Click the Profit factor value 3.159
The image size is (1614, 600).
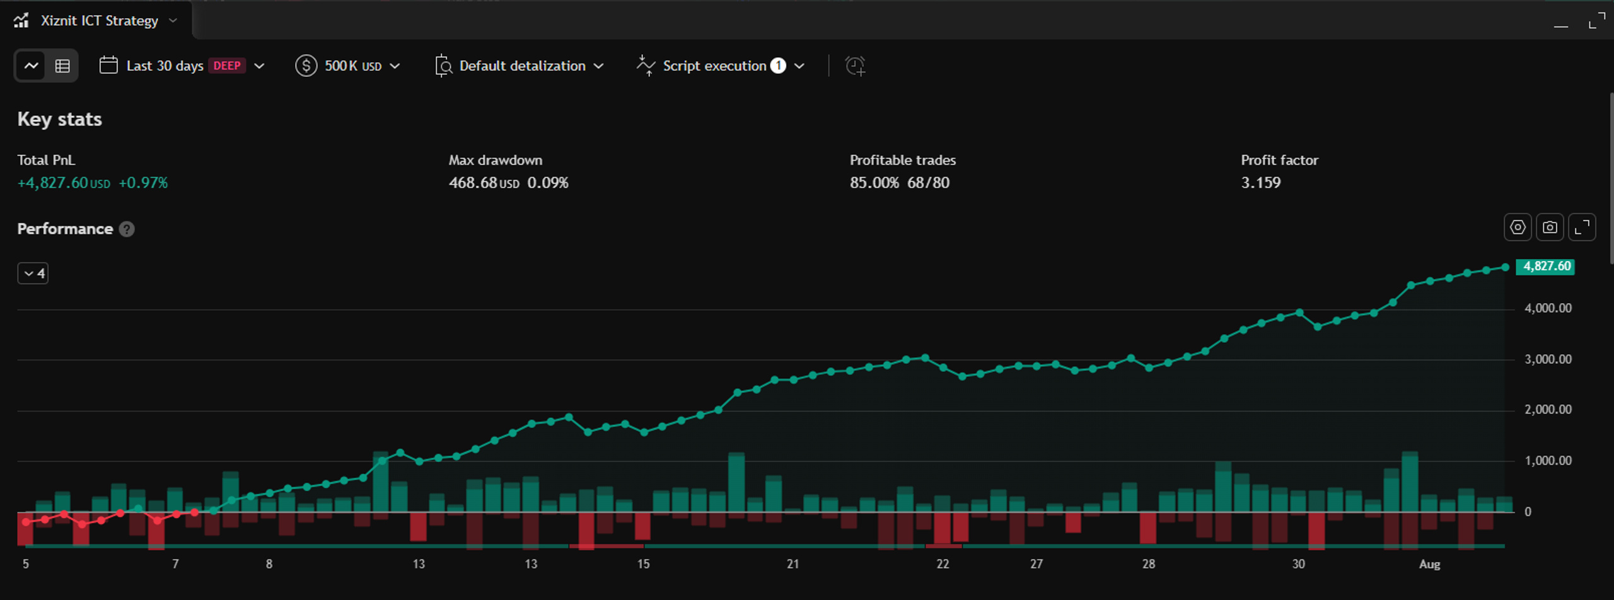pyautogui.click(x=1261, y=183)
